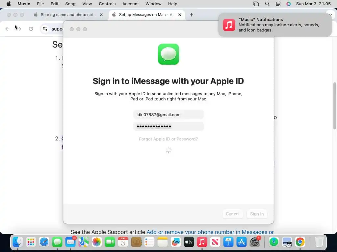337x252 pixels.
Task: Open Mail with 41 unread badge
Action: pyautogui.click(x=70, y=242)
